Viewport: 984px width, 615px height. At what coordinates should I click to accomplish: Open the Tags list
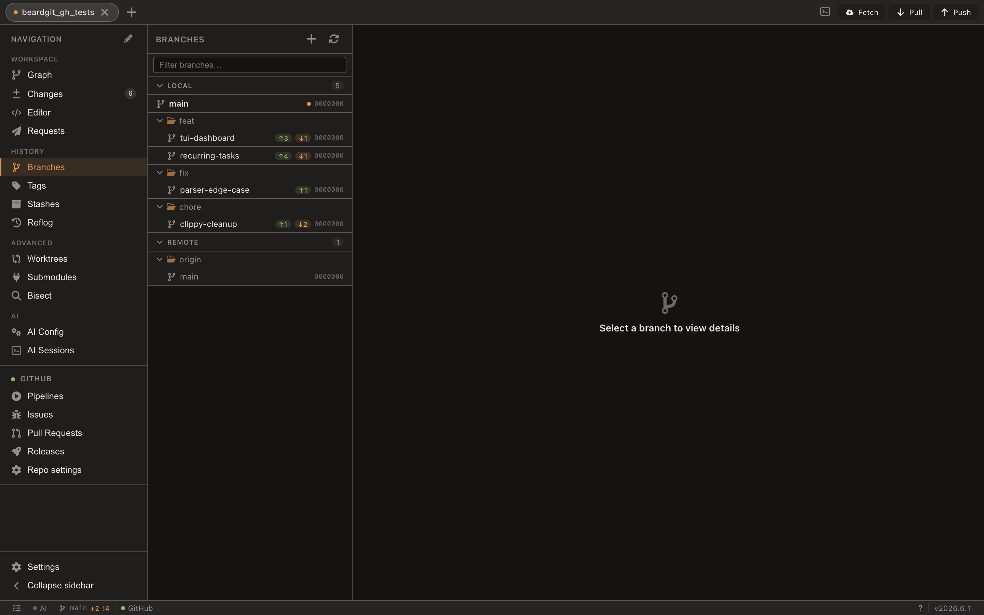(x=73, y=186)
